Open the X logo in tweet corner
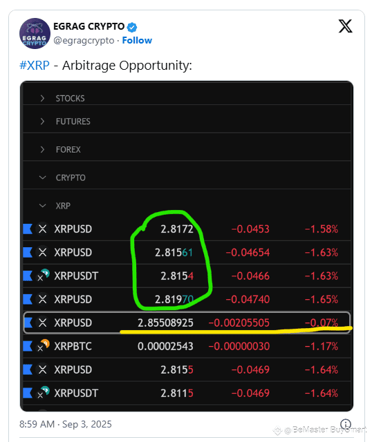 pyautogui.click(x=345, y=26)
